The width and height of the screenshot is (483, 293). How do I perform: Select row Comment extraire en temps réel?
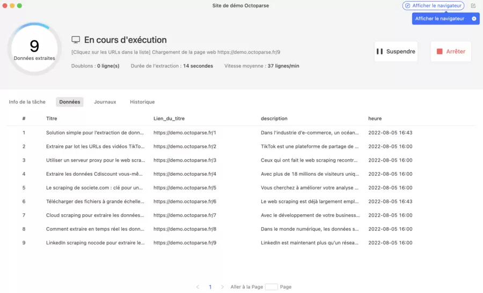(x=240, y=229)
